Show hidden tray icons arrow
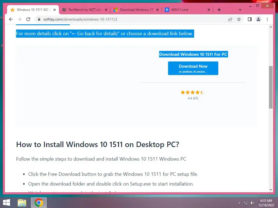278x208 pixels. pos(239,203)
